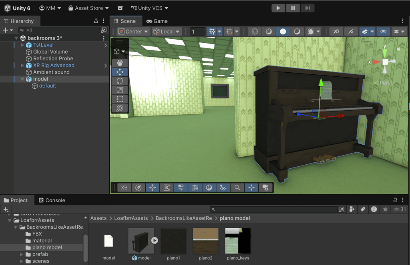This screenshot has width=410, height=265.
Task: Select the Reflection Probe object
Action: 53,58
